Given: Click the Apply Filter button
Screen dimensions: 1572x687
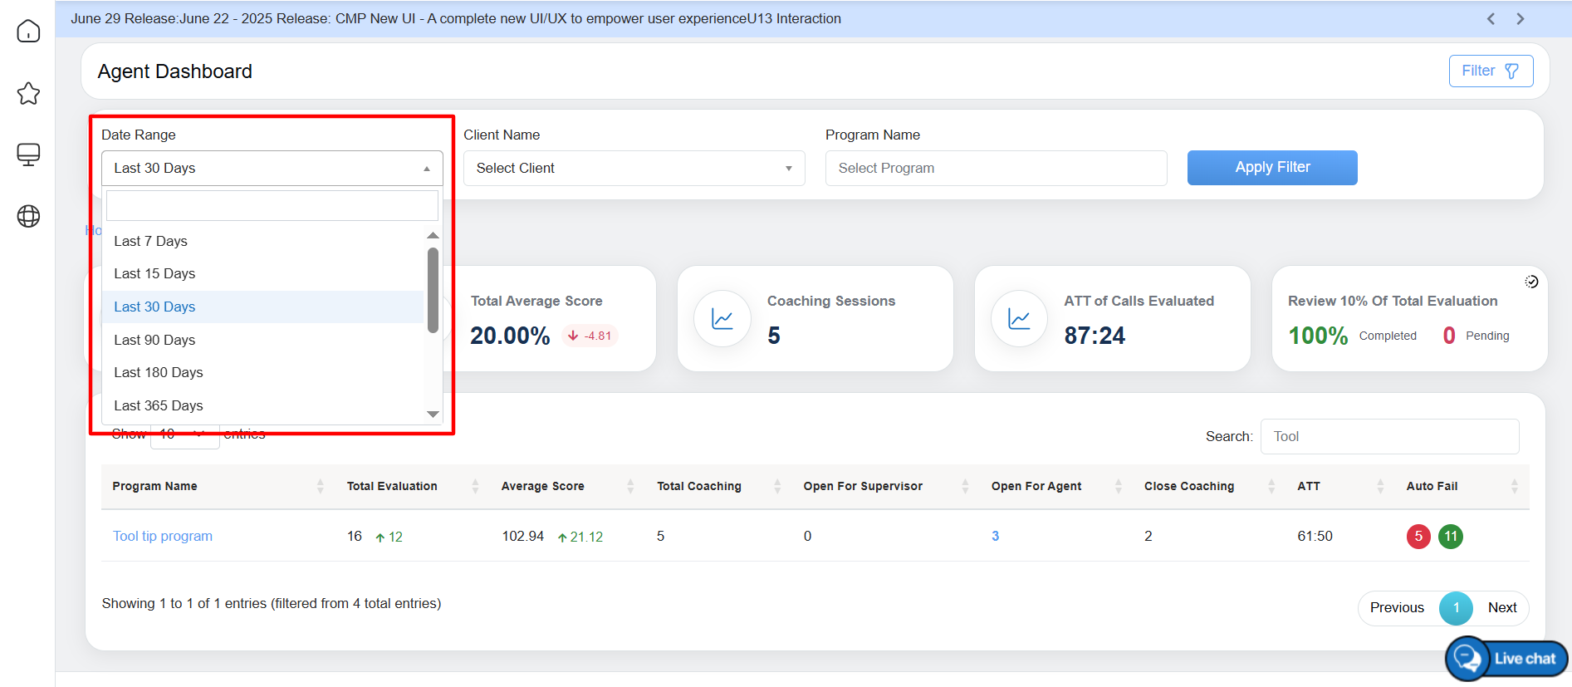Looking at the screenshot, I should 1271,167.
